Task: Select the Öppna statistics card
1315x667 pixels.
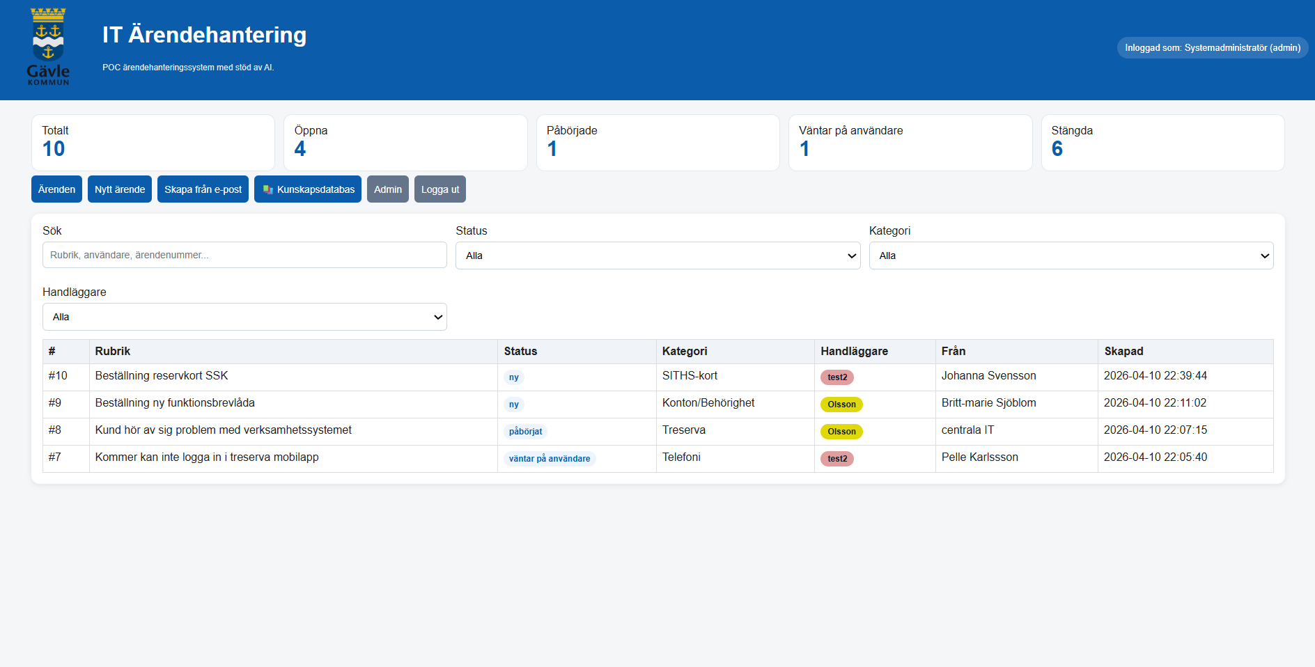Action: pyautogui.click(x=405, y=143)
